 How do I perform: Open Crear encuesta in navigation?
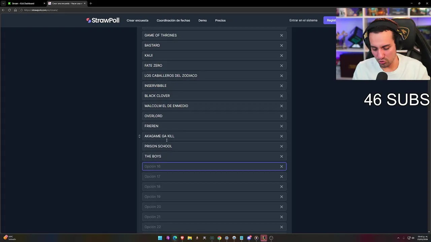tap(137, 21)
